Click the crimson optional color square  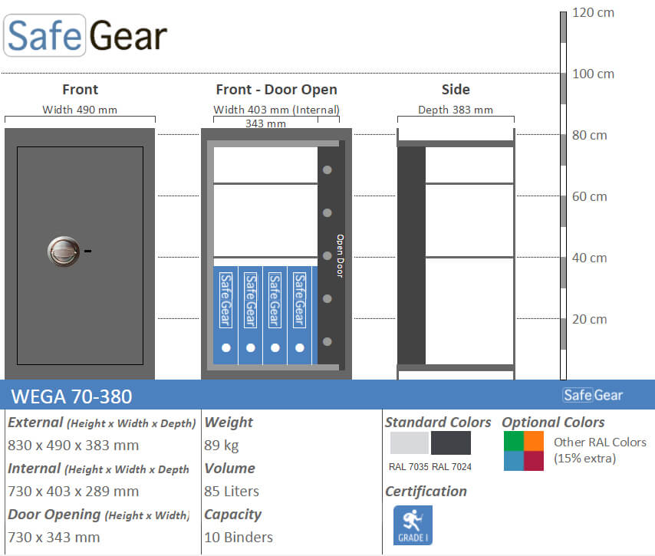[x=534, y=461]
